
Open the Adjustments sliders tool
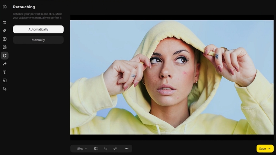coord(4,22)
